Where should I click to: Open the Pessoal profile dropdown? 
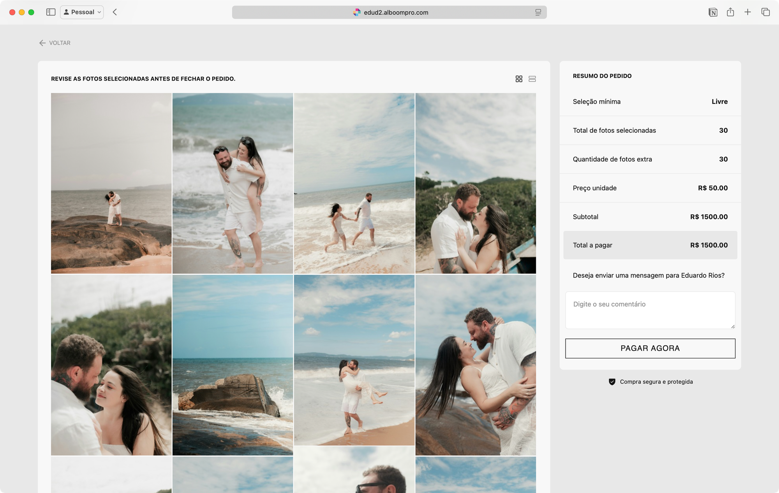(x=81, y=12)
